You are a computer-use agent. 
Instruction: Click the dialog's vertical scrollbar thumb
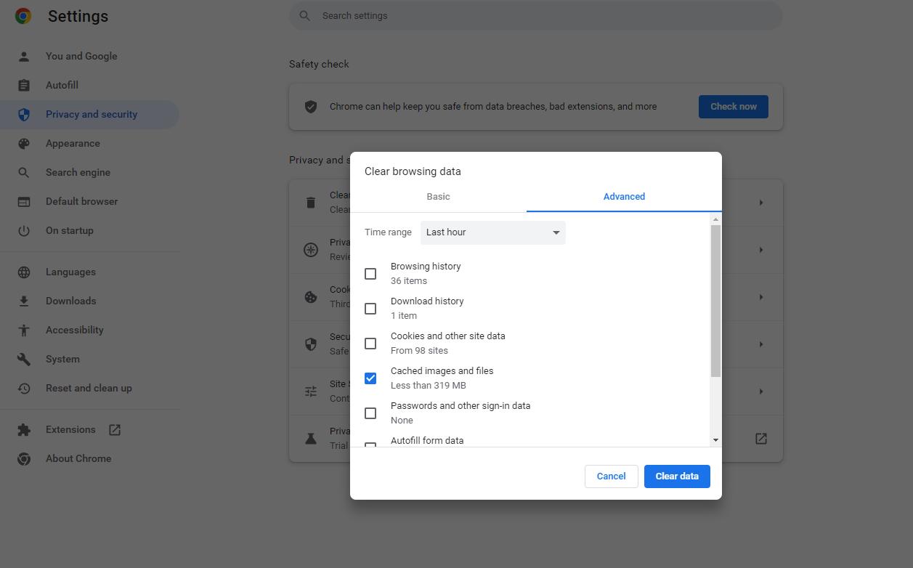715,301
